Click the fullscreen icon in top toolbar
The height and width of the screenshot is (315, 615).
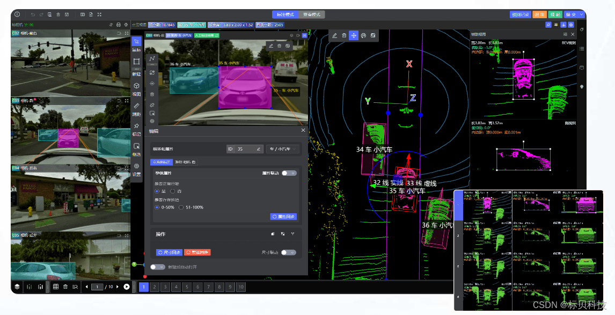pos(100,14)
